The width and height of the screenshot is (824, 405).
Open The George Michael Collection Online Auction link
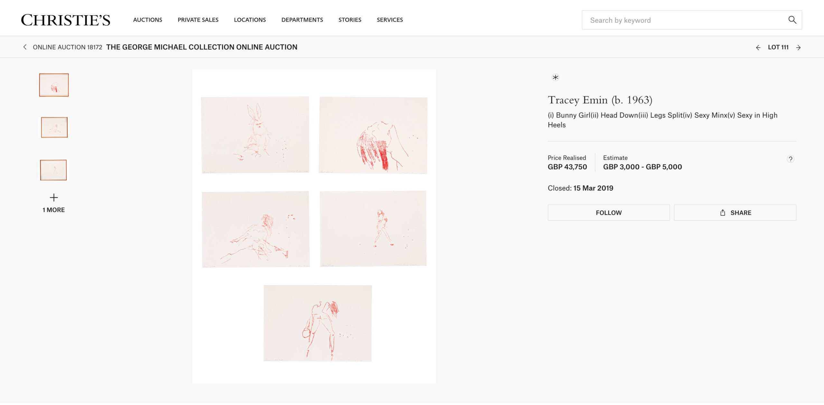[x=202, y=47]
